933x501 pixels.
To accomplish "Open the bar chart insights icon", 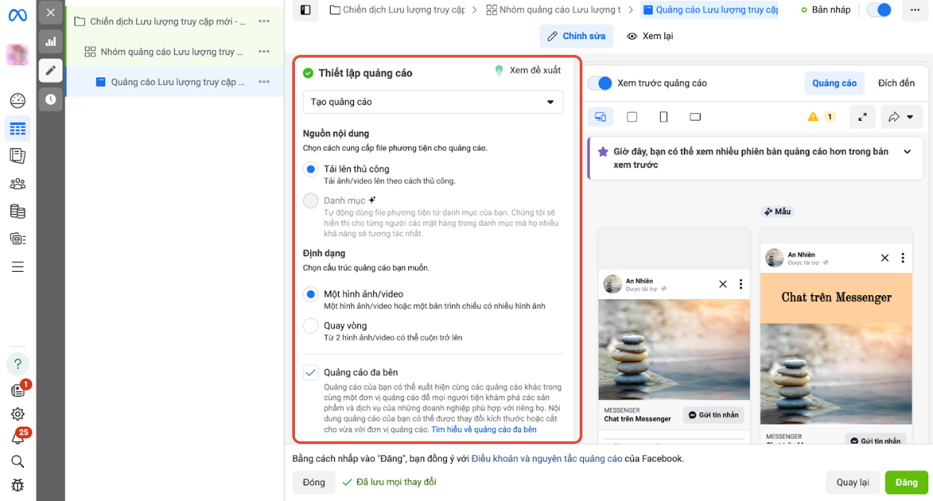I will pyautogui.click(x=51, y=41).
